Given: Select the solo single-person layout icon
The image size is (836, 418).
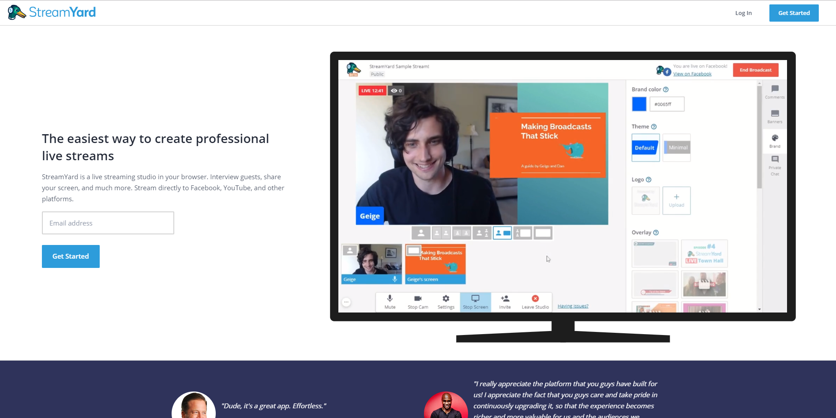Looking at the screenshot, I should 421,233.
